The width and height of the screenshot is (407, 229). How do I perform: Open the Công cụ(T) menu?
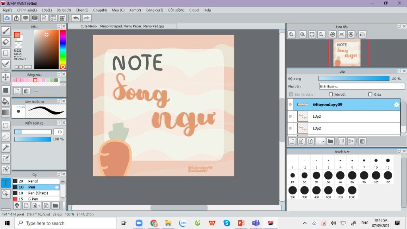pyautogui.click(x=155, y=10)
